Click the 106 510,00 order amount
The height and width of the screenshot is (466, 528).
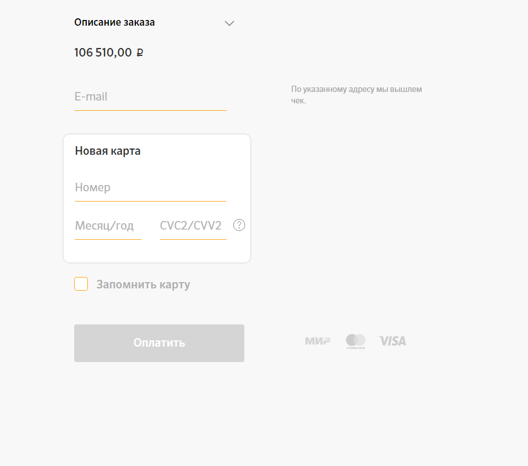point(103,53)
